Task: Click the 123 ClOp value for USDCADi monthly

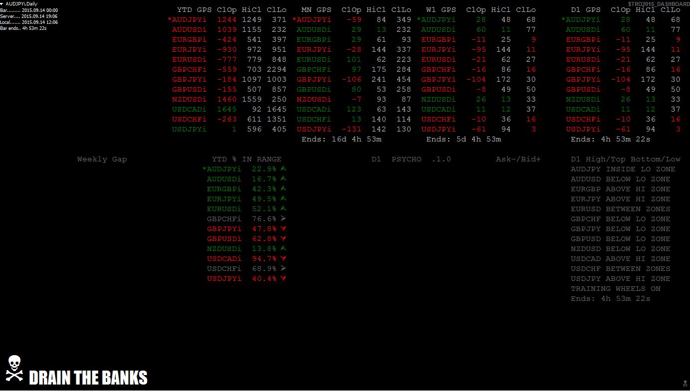Action: click(354, 110)
